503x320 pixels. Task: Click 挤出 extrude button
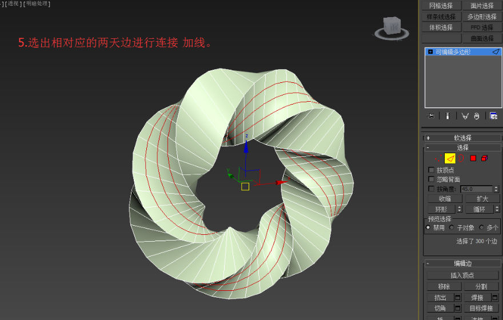coord(440,298)
